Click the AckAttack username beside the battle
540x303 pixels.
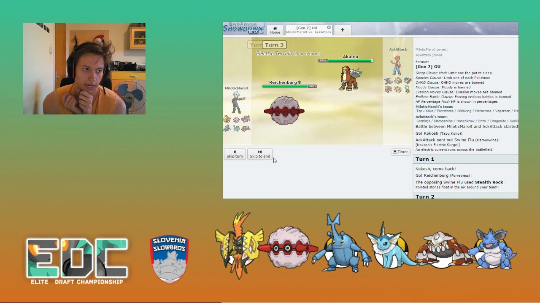pyautogui.click(x=398, y=49)
